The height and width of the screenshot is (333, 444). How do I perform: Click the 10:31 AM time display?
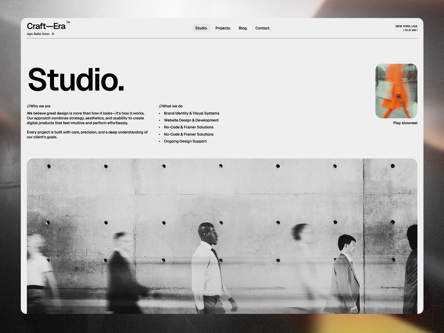[x=410, y=30]
